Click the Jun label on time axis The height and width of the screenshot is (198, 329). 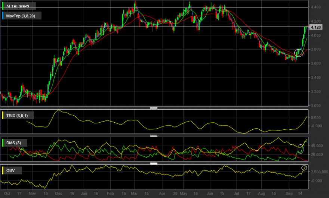(210, 194)
